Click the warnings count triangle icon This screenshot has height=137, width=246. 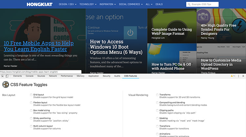click(x=232, y=76)
